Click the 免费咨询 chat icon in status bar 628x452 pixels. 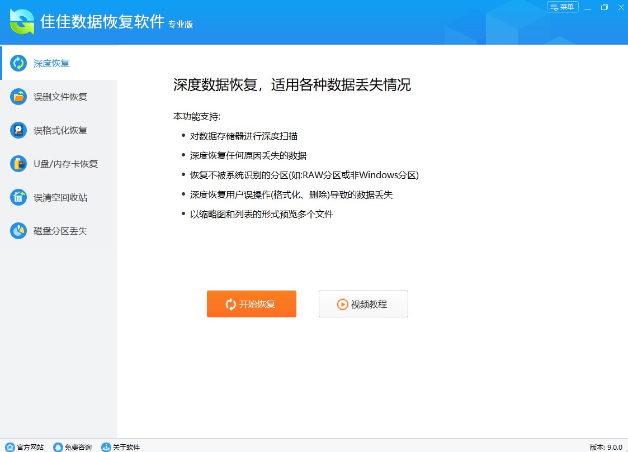pos(58,447)
